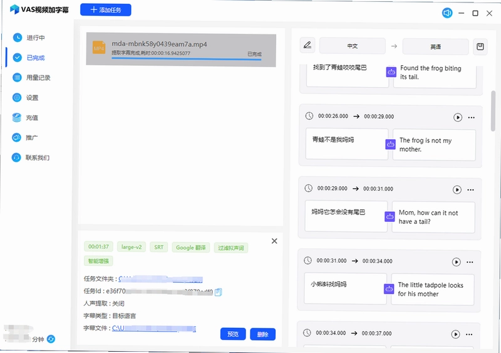501x353 pixels.
Task: Edit the The frog is not my mother translation
Action: pos(434,145)
